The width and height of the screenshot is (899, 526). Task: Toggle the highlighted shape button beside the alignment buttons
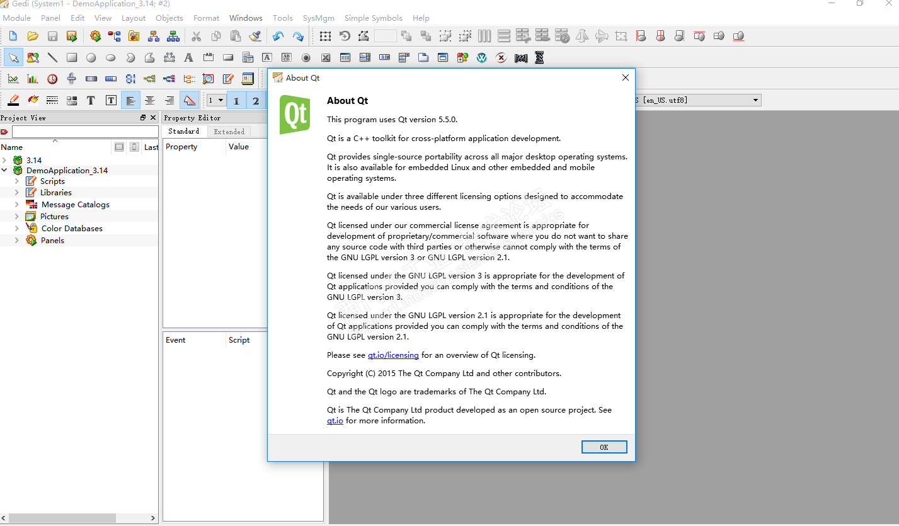click(189, 100)
